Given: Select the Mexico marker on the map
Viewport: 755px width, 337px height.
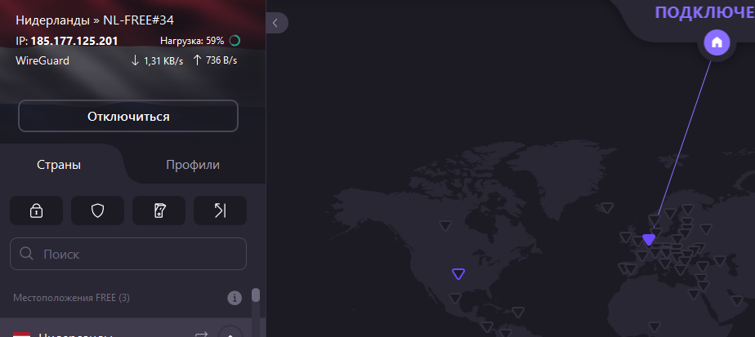Looking at the screenshot, I should click(455, 299).
